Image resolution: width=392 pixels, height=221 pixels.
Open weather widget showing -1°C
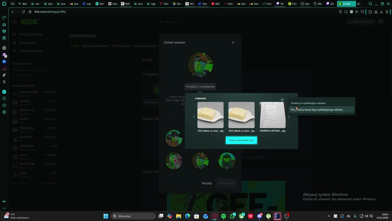(17, 216)
